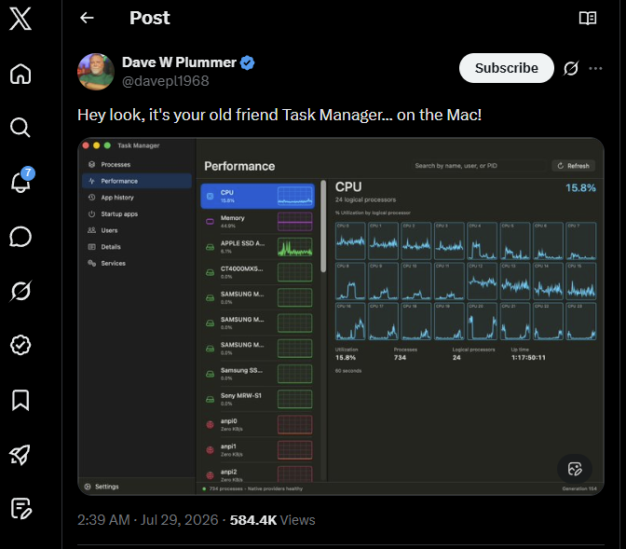
Task: Open the Chat messages bubble icon
Action: 20,237
